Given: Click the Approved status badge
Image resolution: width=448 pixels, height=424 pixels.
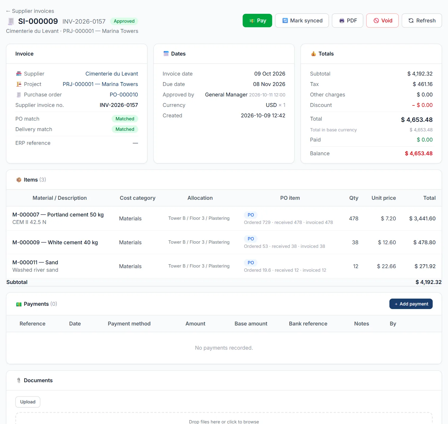Looking at the screenshot, I should coord(124,21).
